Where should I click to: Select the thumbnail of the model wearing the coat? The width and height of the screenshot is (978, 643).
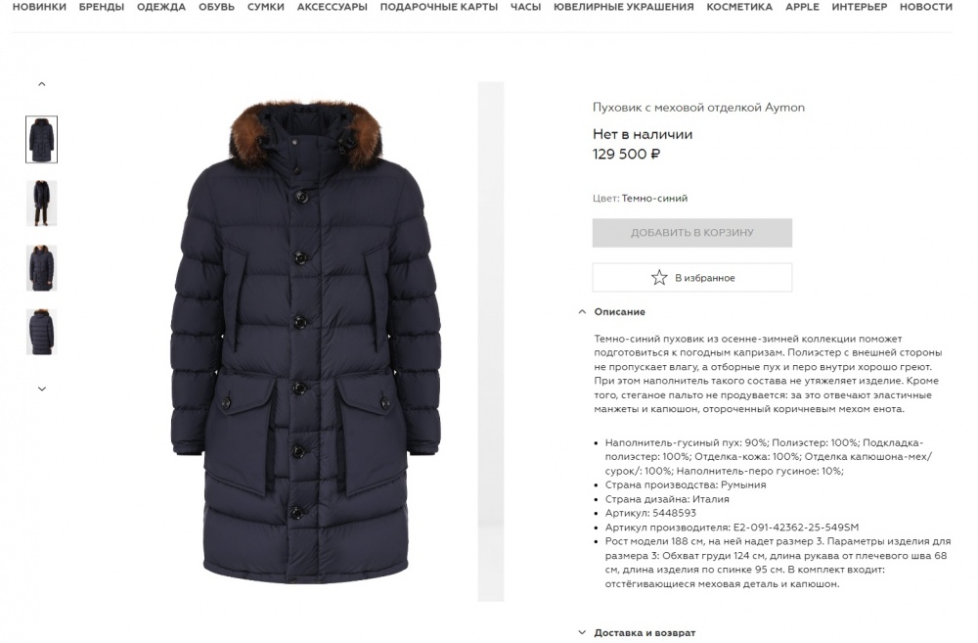pyautogui.click(x=41, y=204)
